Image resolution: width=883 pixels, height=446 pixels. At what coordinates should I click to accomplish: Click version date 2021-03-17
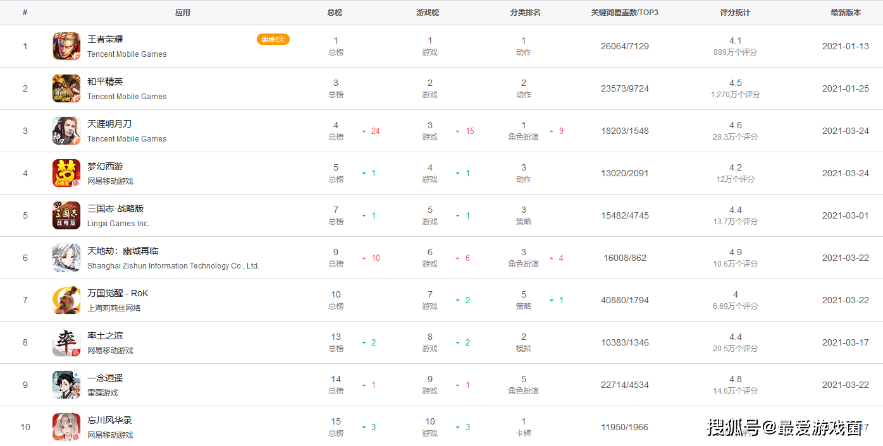coord(846,342)
